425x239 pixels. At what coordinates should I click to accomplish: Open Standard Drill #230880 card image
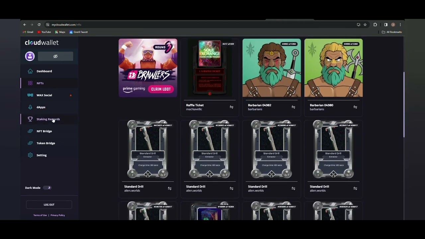click(x=272, y=149)
